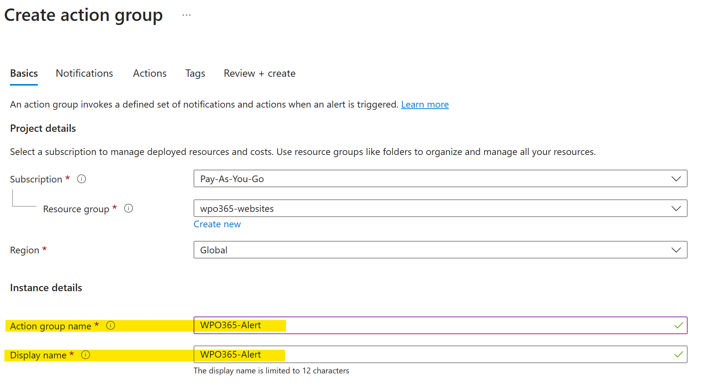Image resolution: width=717 pixels, height=387 pixels.
Task: Click the green checkmark in Display name field
Action: click(x=678, y=354)
